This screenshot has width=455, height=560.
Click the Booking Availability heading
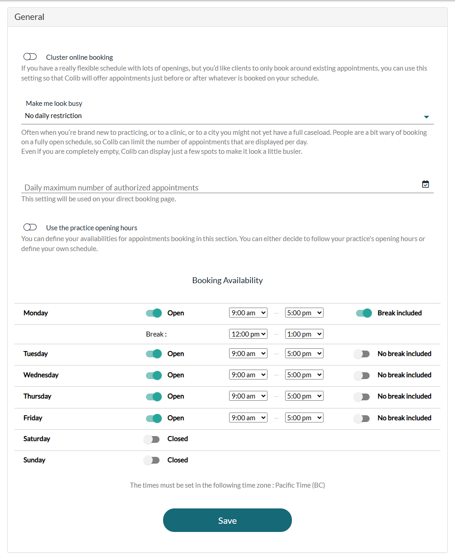227,280
